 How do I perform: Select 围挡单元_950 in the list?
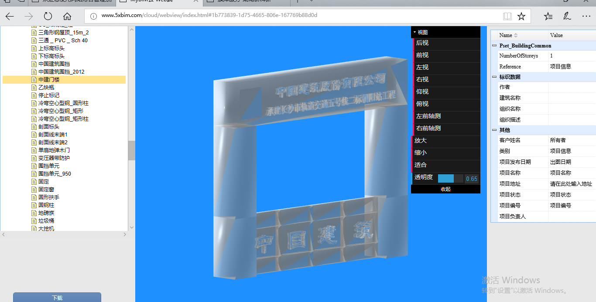click(55, 174)
